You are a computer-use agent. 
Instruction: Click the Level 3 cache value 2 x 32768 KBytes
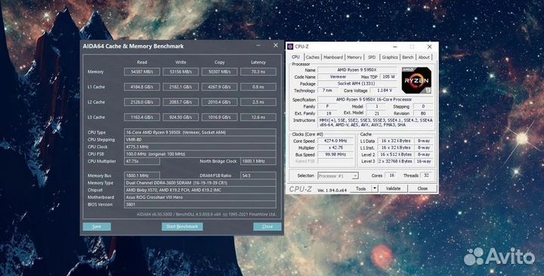[395, 161]
